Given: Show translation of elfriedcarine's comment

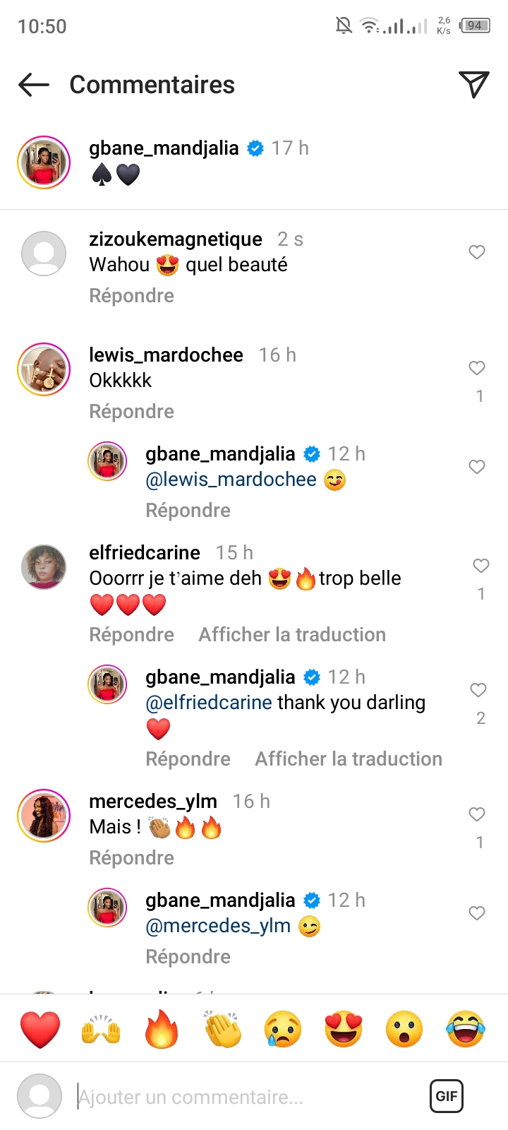Looking at the screenshot, I should (292, 635).
